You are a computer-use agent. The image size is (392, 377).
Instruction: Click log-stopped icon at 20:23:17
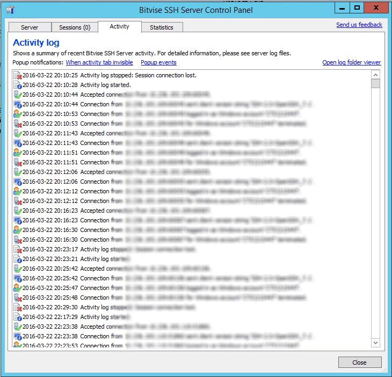point(18,249)
